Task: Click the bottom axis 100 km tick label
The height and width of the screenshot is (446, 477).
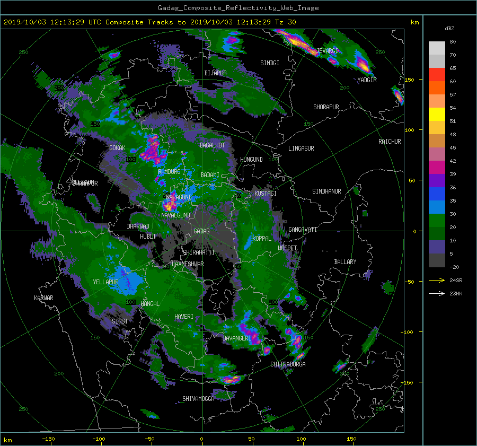Action: pos(301,439)
